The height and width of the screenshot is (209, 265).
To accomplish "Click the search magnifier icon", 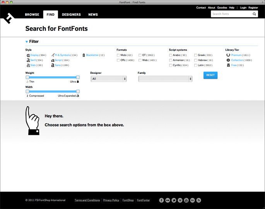I will pyautogui.click(x=254, y=14).
